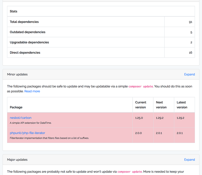Viewport: 202px width, 175px height.
Task: Click php-file-iterator's current version 2.0.0
Action: [139, 133]
